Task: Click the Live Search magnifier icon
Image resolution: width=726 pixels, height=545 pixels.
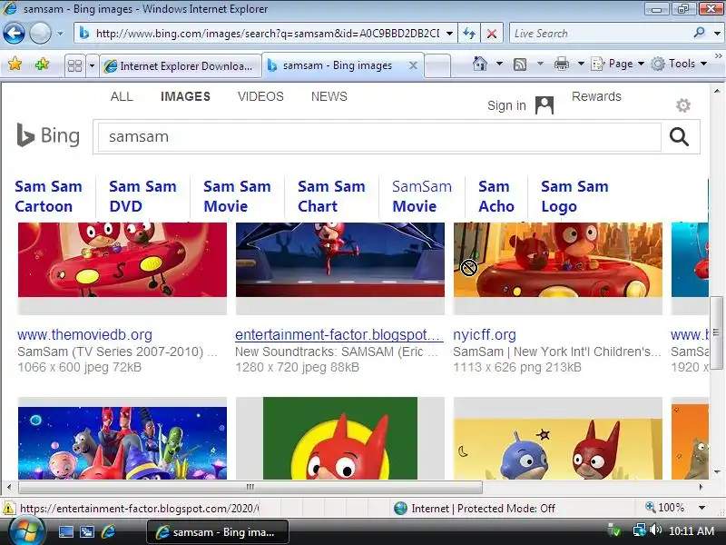Action: click(699, 33)
